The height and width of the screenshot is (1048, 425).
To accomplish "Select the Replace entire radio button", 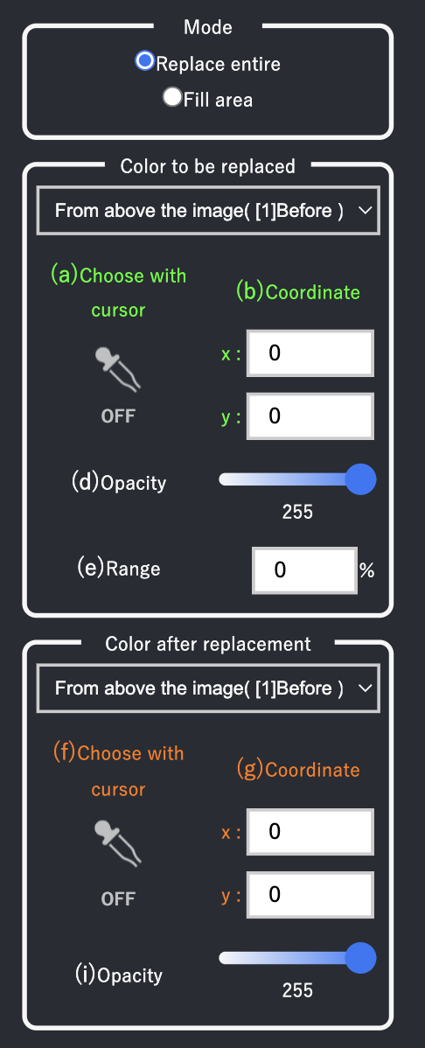I will pyautogui.click(x=145, y=61).
